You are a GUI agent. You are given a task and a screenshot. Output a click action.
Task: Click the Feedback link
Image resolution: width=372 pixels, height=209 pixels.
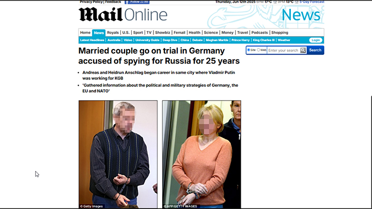coord(113,2)
